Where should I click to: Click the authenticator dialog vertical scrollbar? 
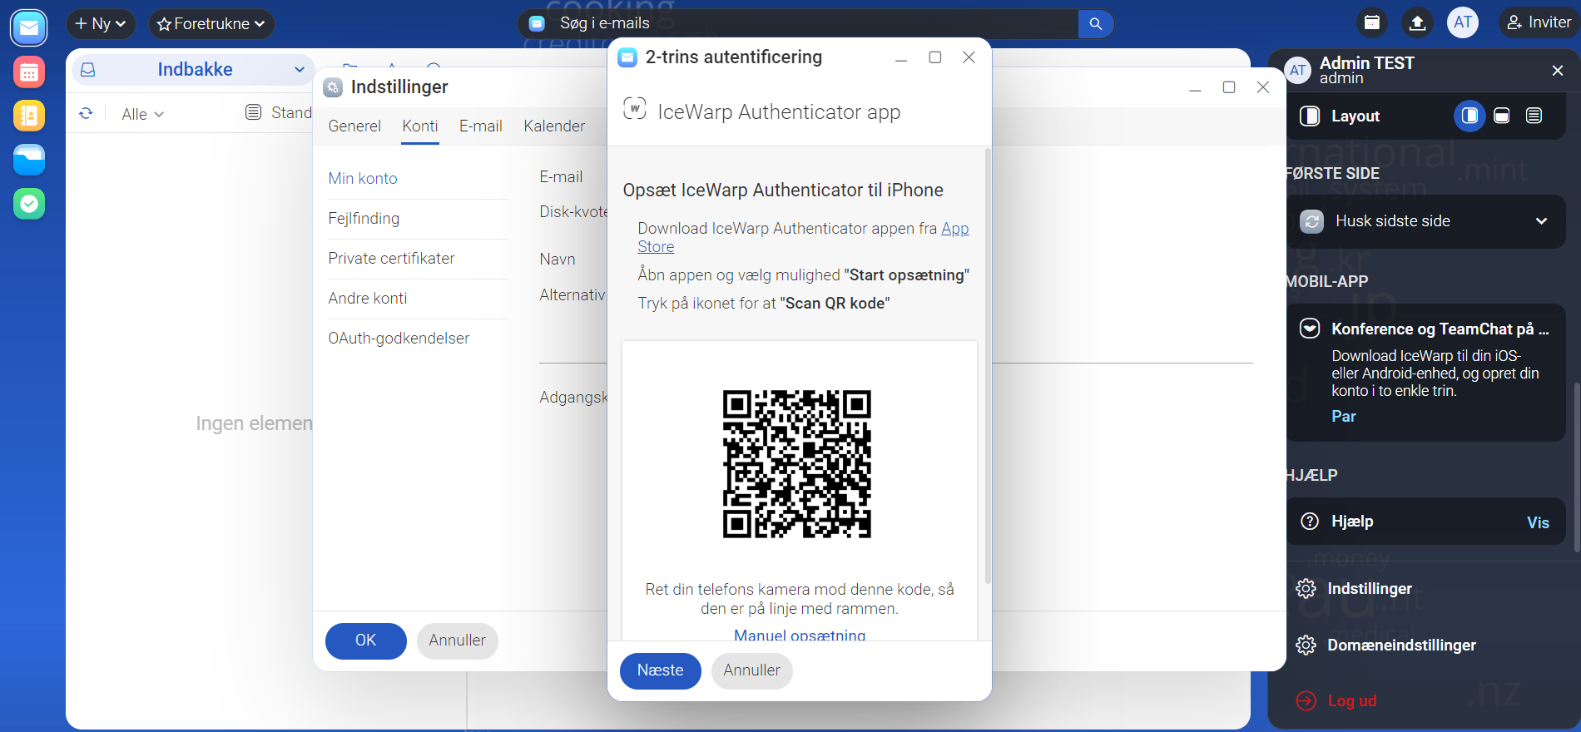988,366
